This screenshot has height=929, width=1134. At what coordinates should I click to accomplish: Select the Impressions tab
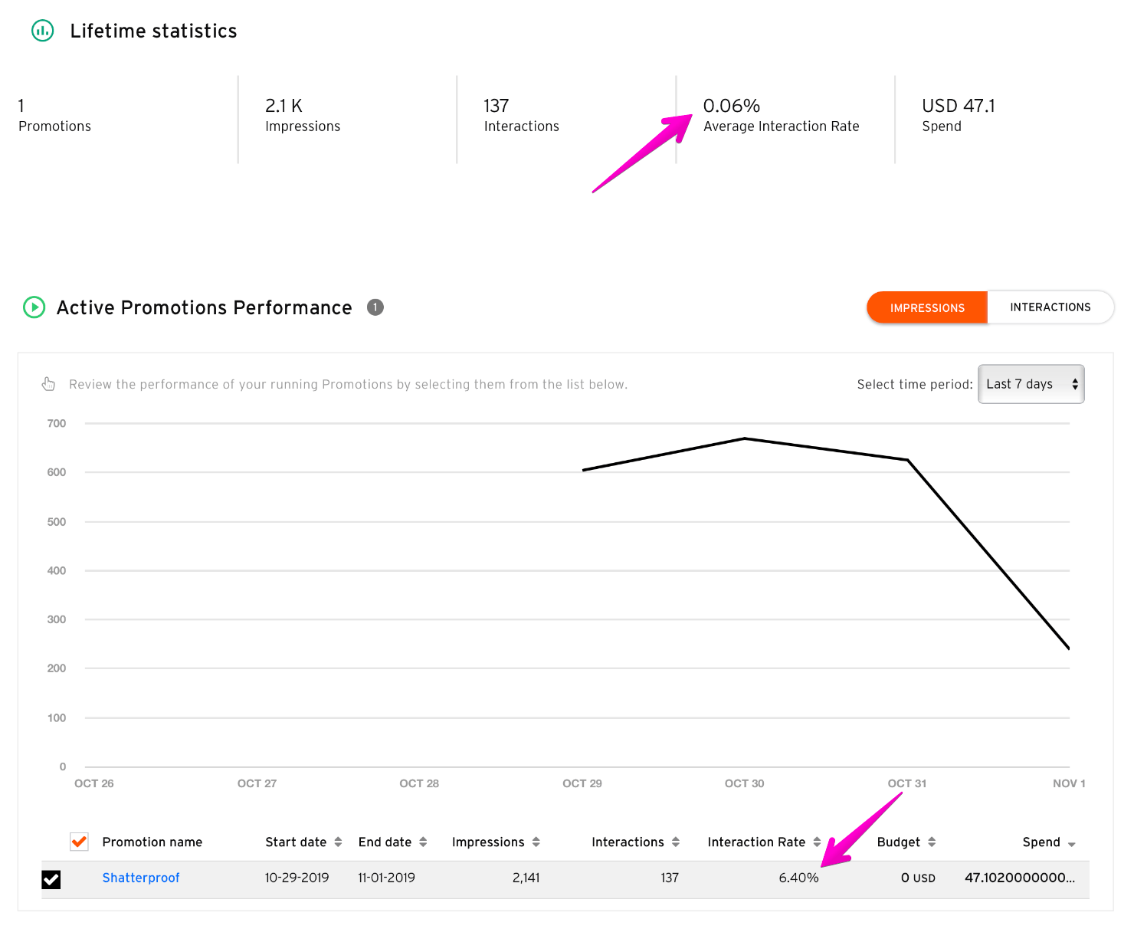point(927,307)
